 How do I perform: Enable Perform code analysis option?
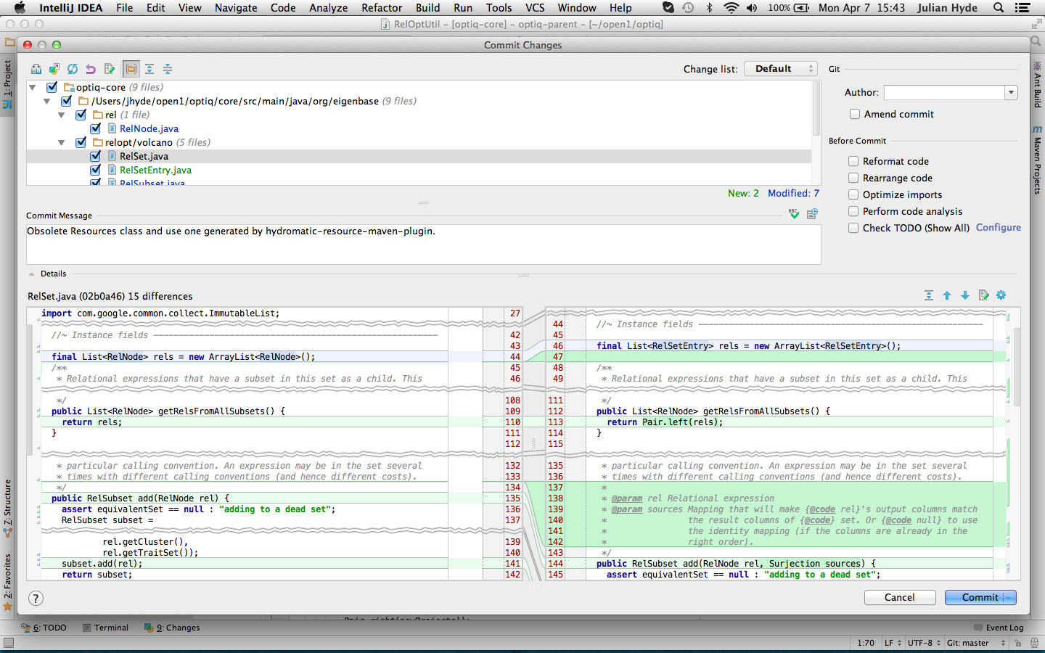click(853, 211)
